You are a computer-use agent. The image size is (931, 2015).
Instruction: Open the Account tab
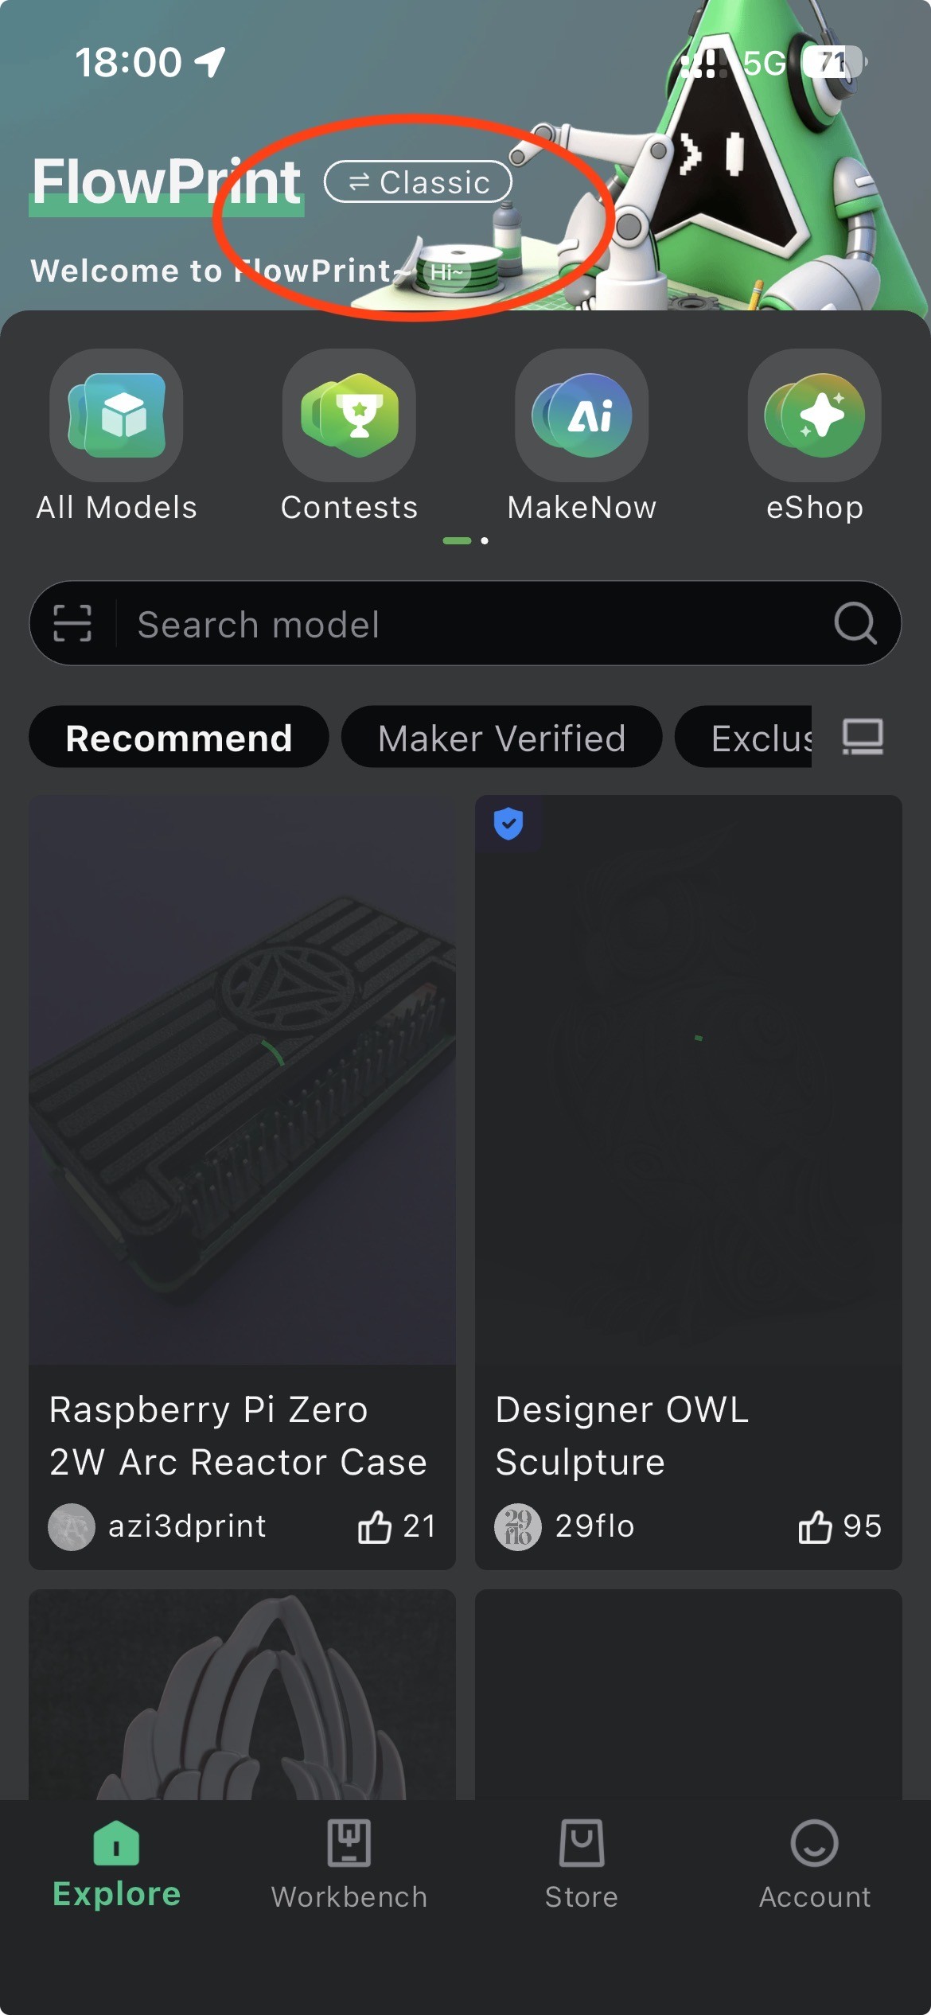pos(814,1864)
